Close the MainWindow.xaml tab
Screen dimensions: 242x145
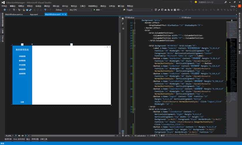pos(65,14)
